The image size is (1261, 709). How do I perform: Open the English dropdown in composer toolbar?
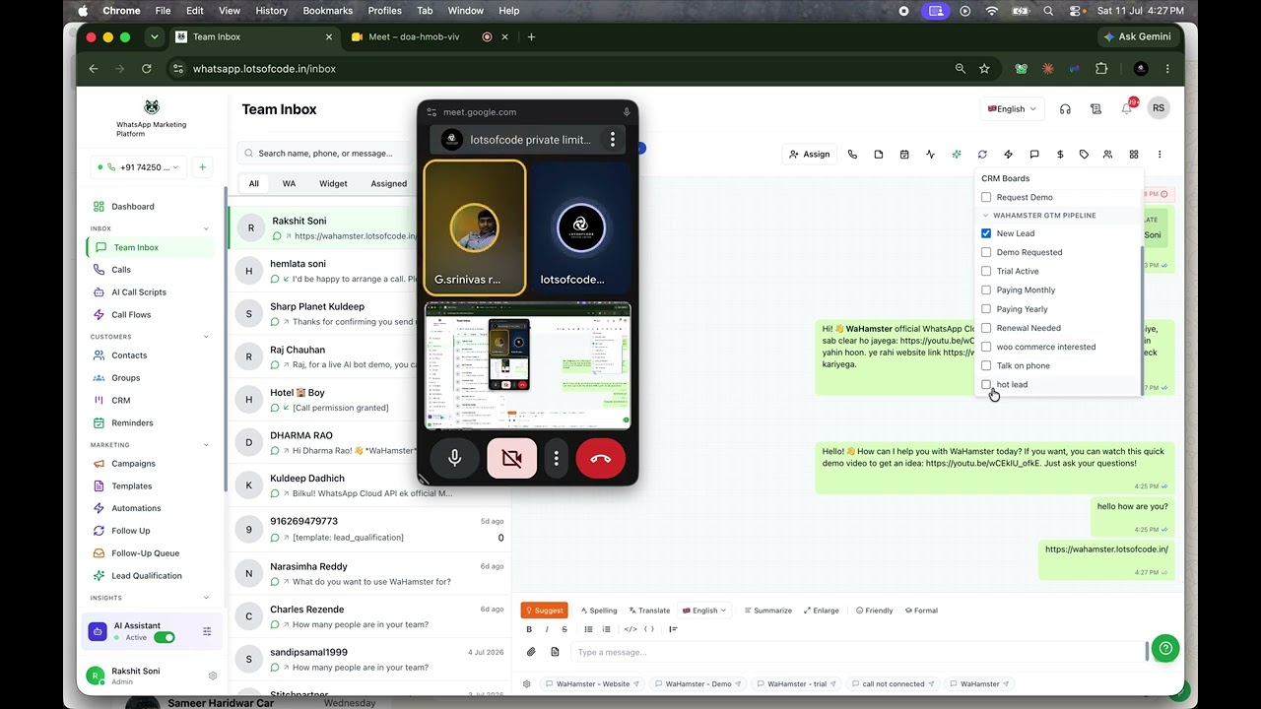[x=704, y=611]
